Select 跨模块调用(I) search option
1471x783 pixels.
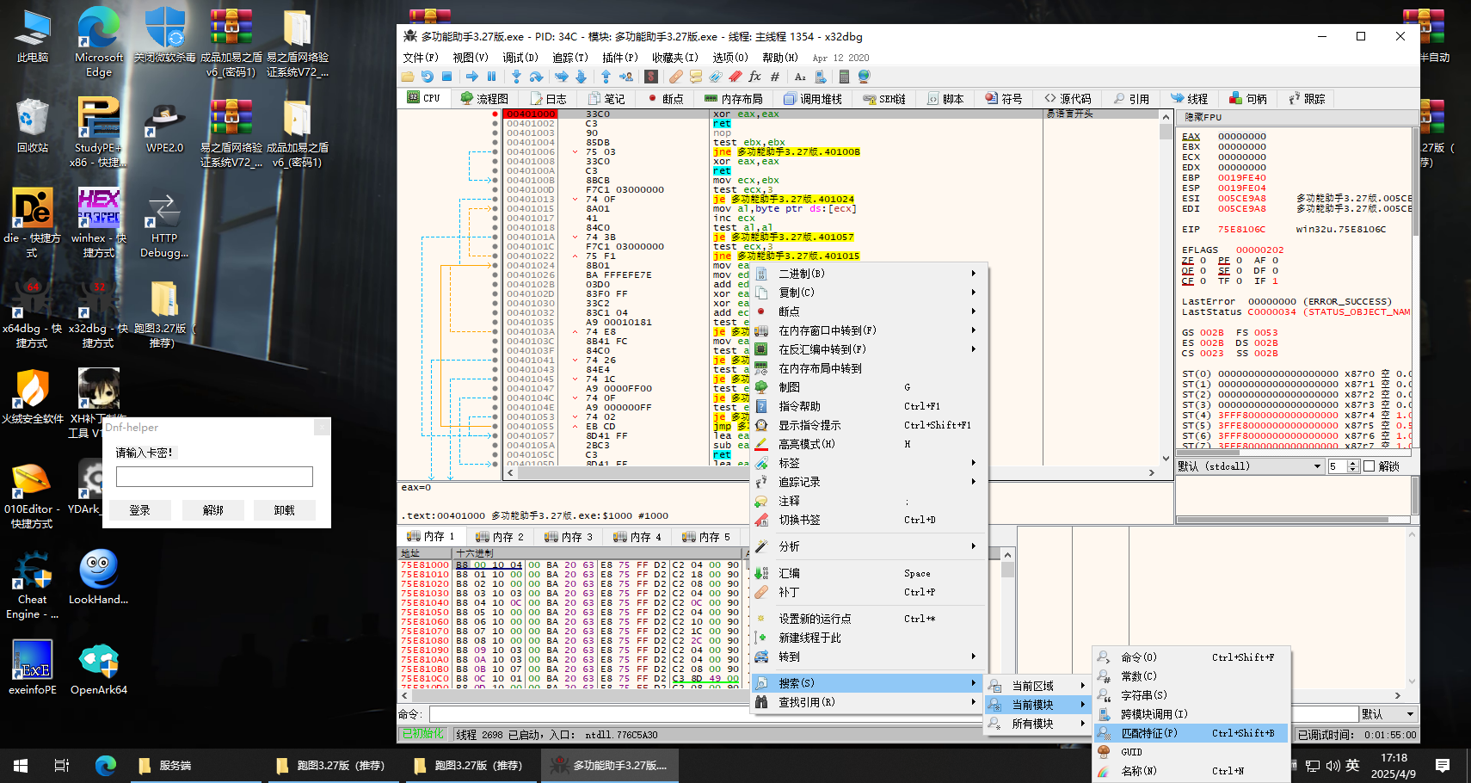pyautogui.click(x=1191, y=714)
